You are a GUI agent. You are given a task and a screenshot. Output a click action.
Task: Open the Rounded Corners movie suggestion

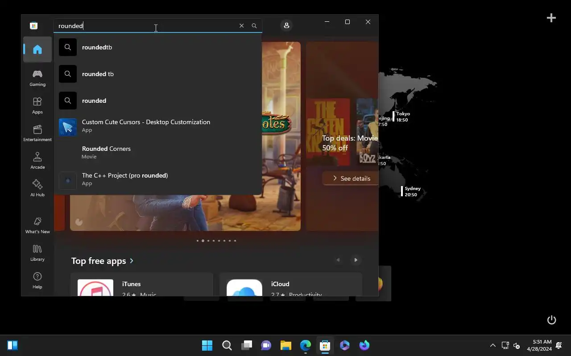157,153
